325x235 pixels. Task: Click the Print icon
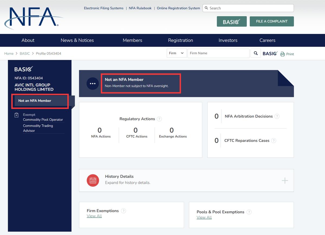pos(282,54)
